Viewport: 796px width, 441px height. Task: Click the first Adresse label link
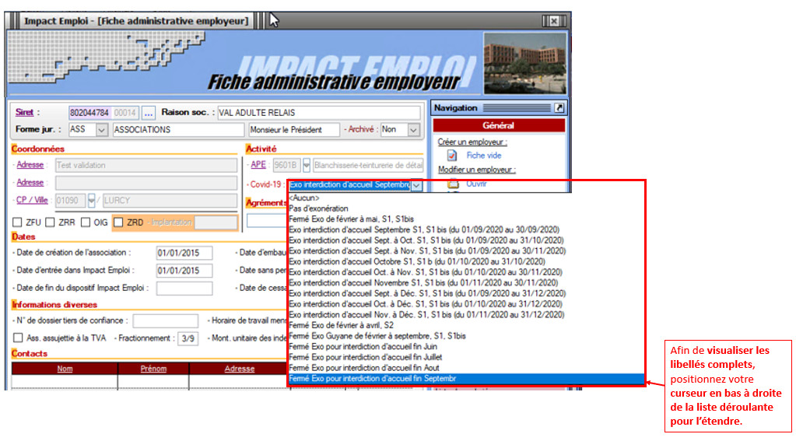pyautogui.click(x=30, y=165)
